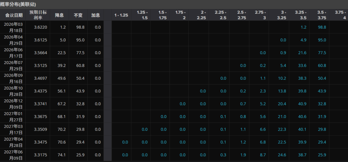
Task: Click expected rate value 3.3675
Action: (x=40, y=117)
